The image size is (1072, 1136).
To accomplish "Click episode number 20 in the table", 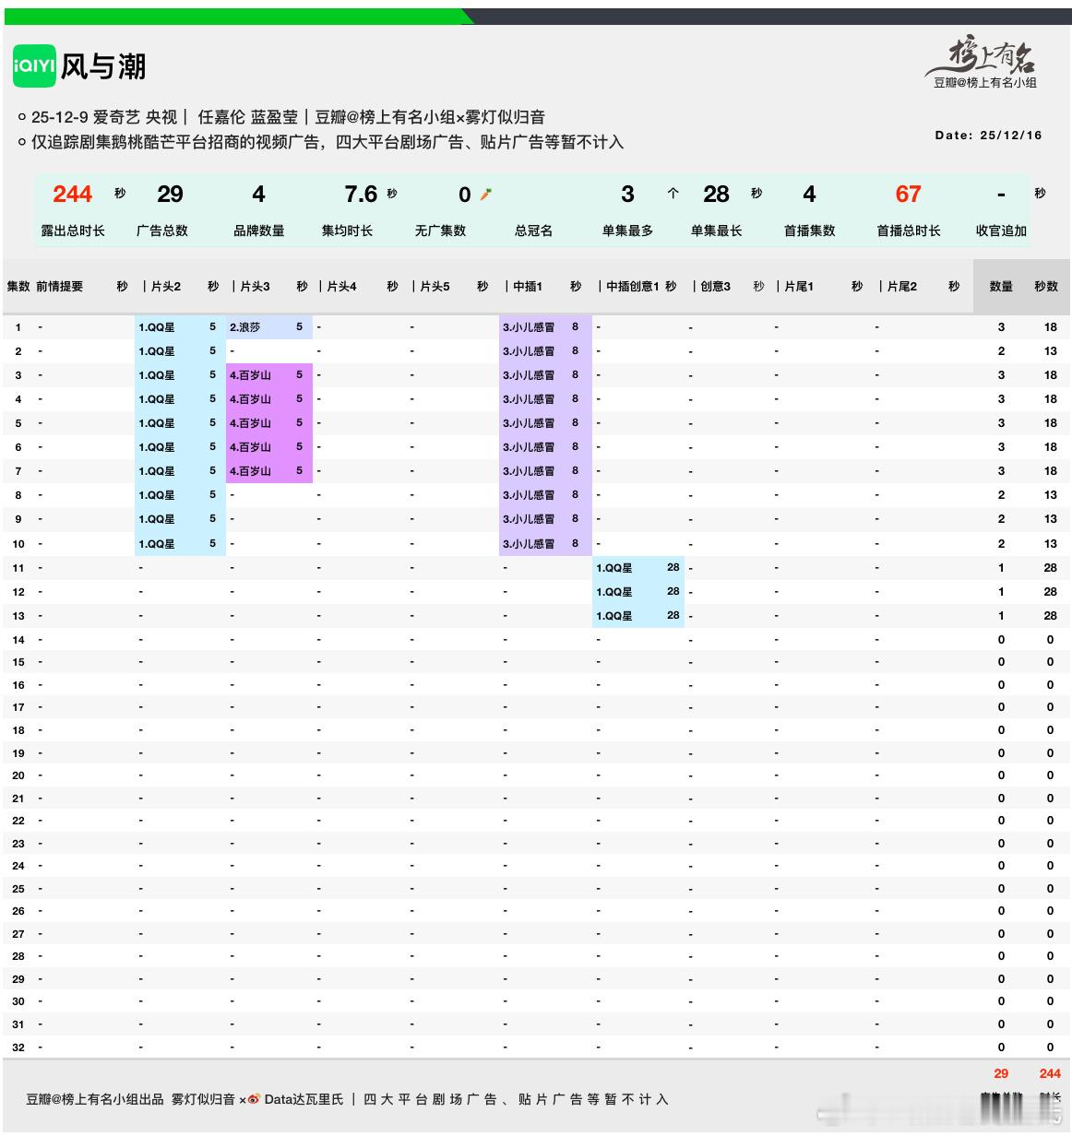I will click(18, 775).
